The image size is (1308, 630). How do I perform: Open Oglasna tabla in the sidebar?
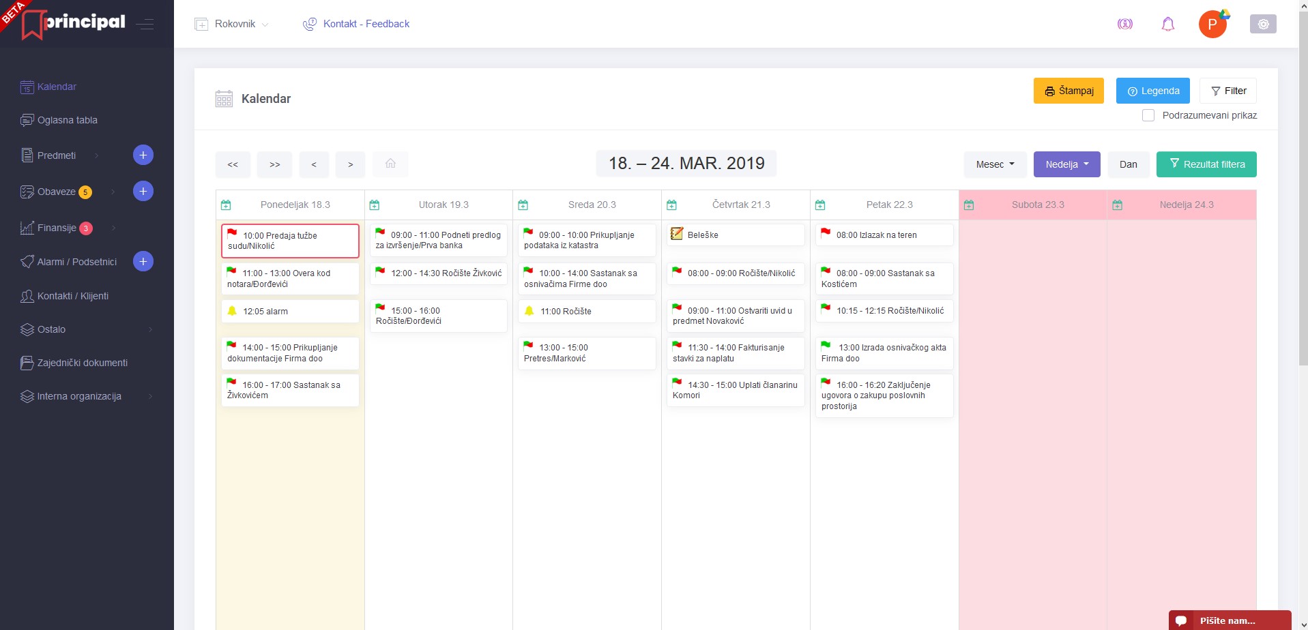pyautogui.click(x=67, y=120)
